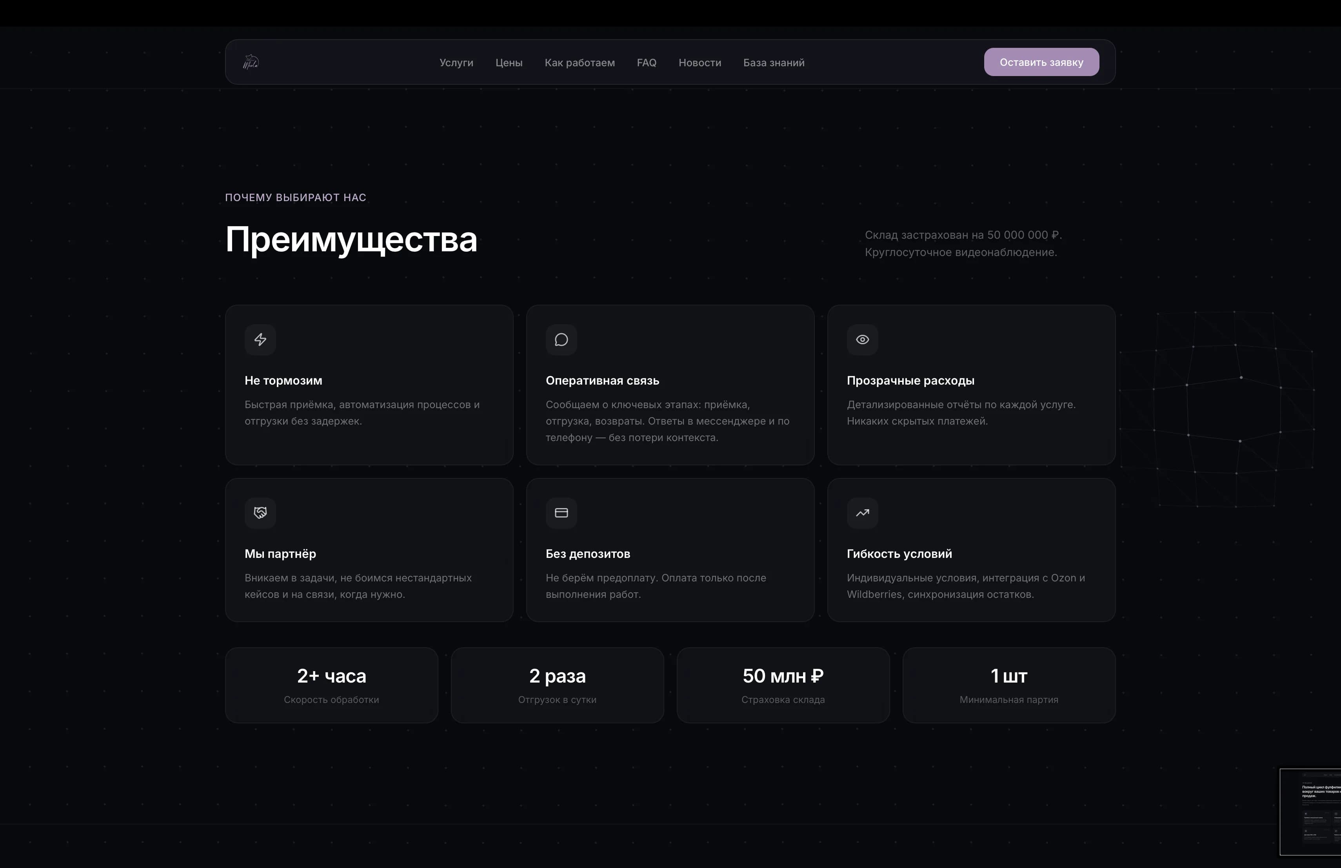Open the Услуги menu item
This screenshot has width=1341, height=868.
[456, 62]
